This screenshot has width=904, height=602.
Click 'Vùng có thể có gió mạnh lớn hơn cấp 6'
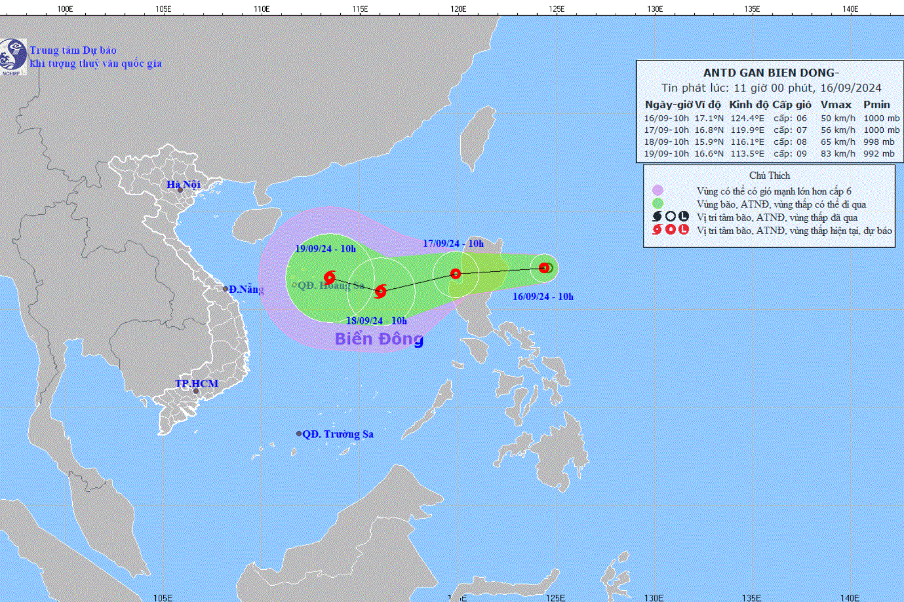tap(774, 191)
